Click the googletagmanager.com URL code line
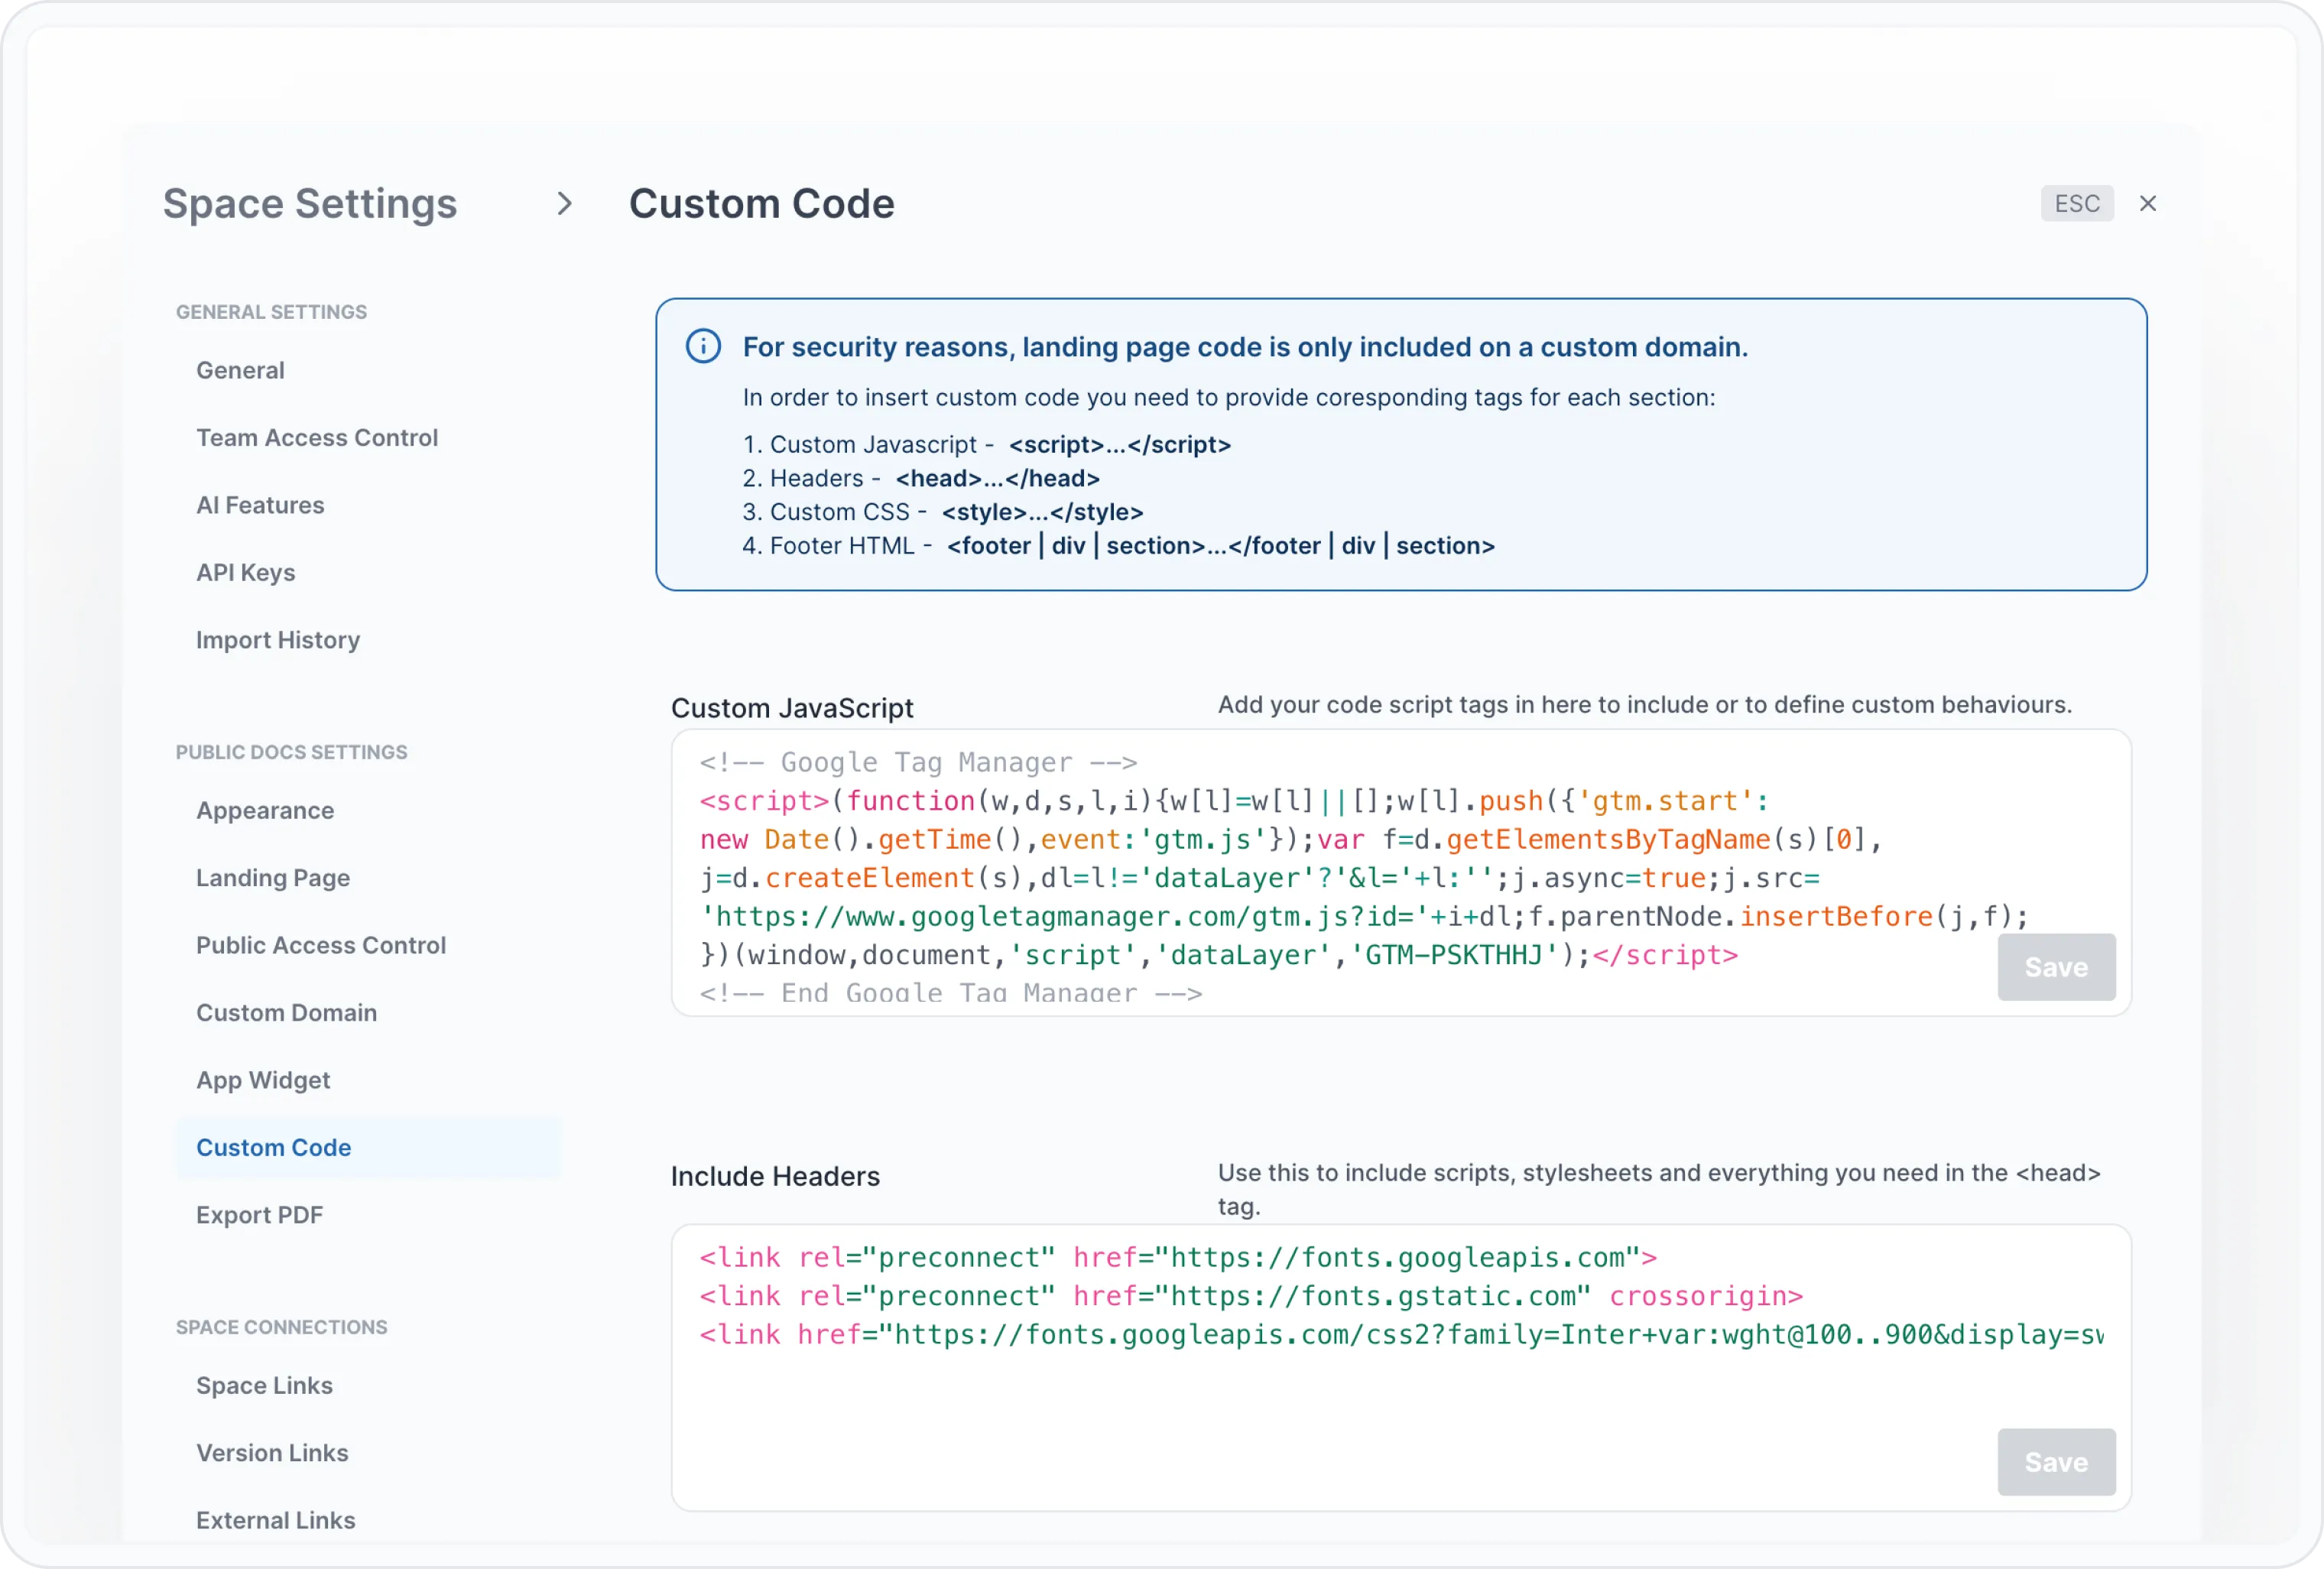2324x1569 pixels. [x=1364, y=917]
